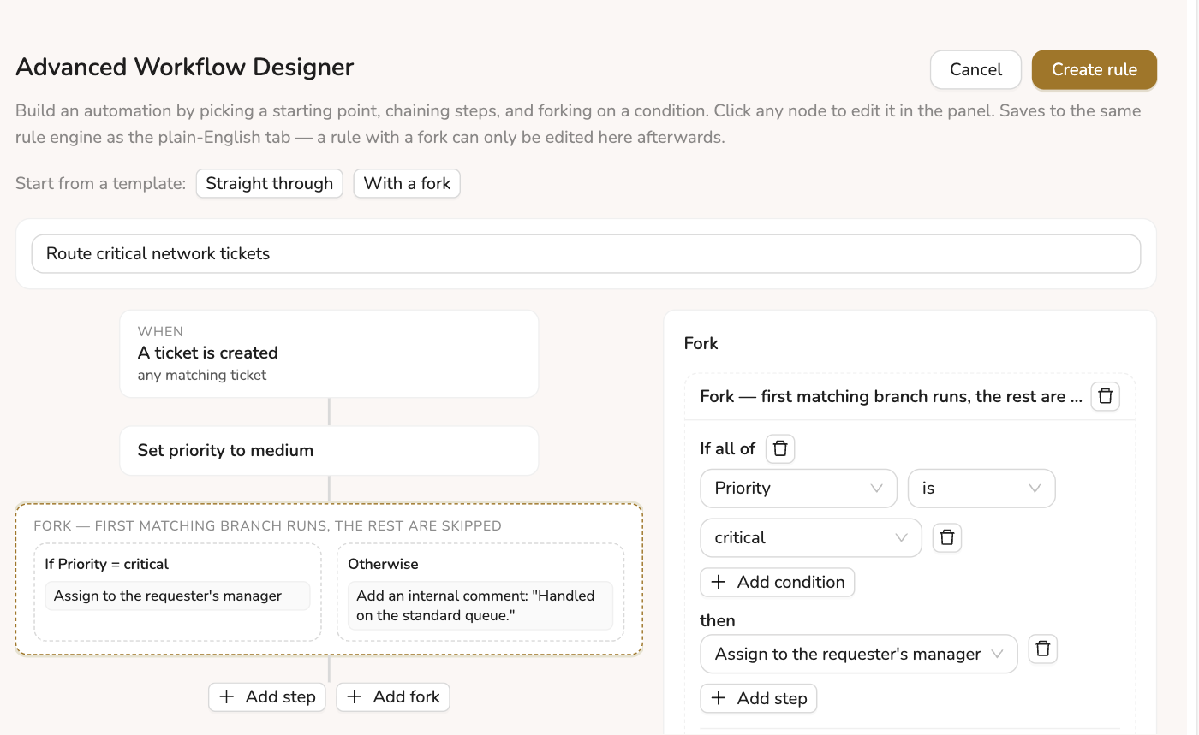This screenshot has width=1199, height=735.
Task: Open the "is" operator dropdown
Action: click(x=981, y=488)
